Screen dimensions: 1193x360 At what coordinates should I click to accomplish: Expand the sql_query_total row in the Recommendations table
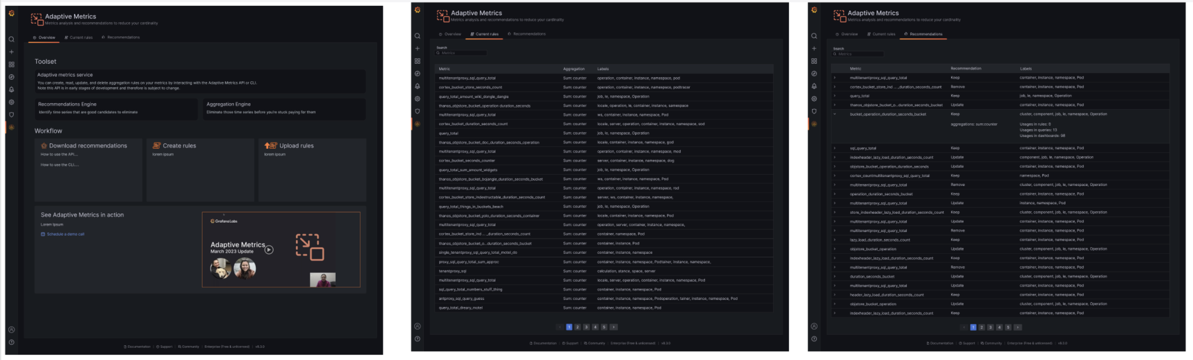tap(835, 148)
